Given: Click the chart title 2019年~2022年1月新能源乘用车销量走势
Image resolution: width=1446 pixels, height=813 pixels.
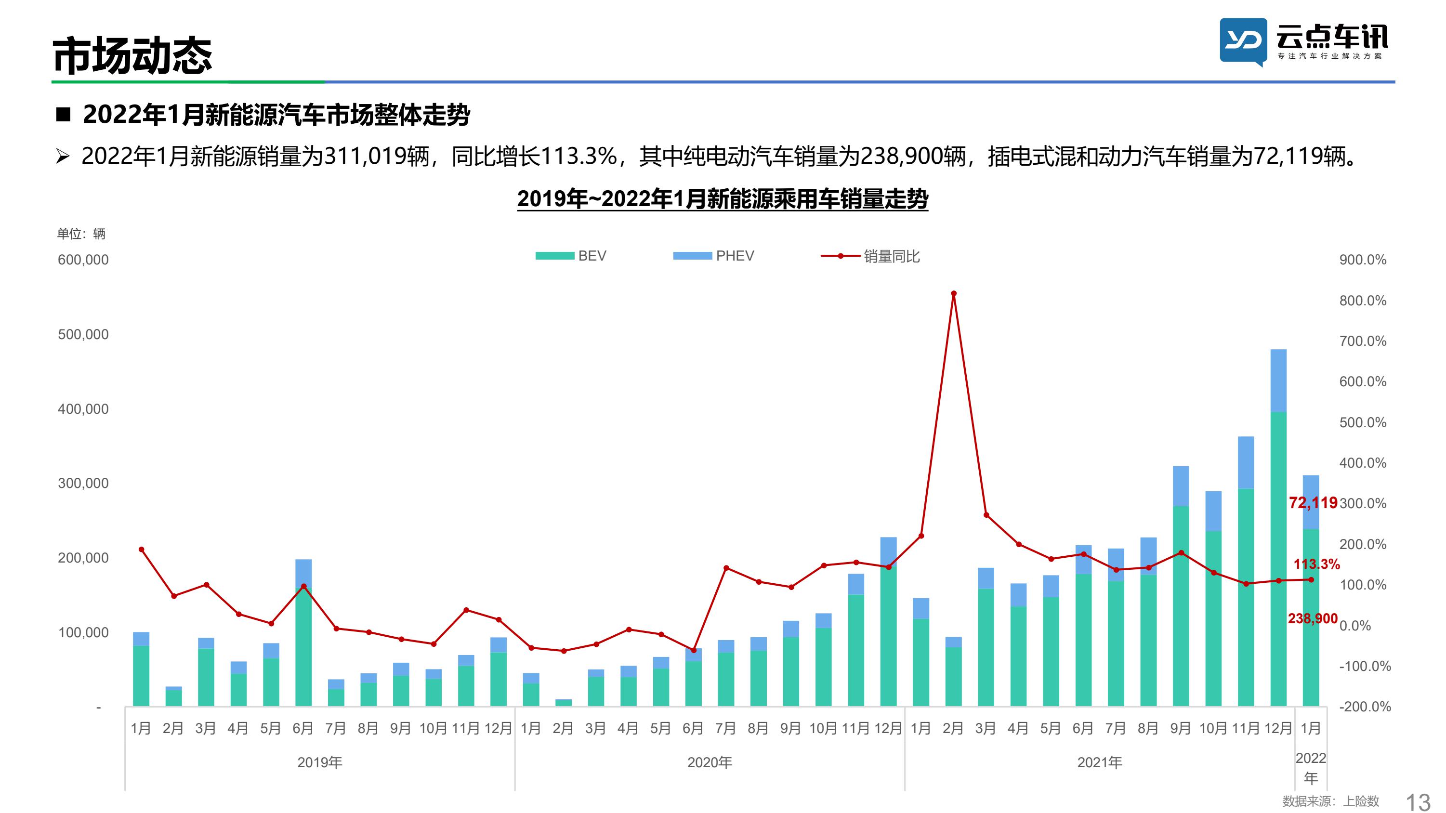Looking at the screenshot, I should [723, 199].
